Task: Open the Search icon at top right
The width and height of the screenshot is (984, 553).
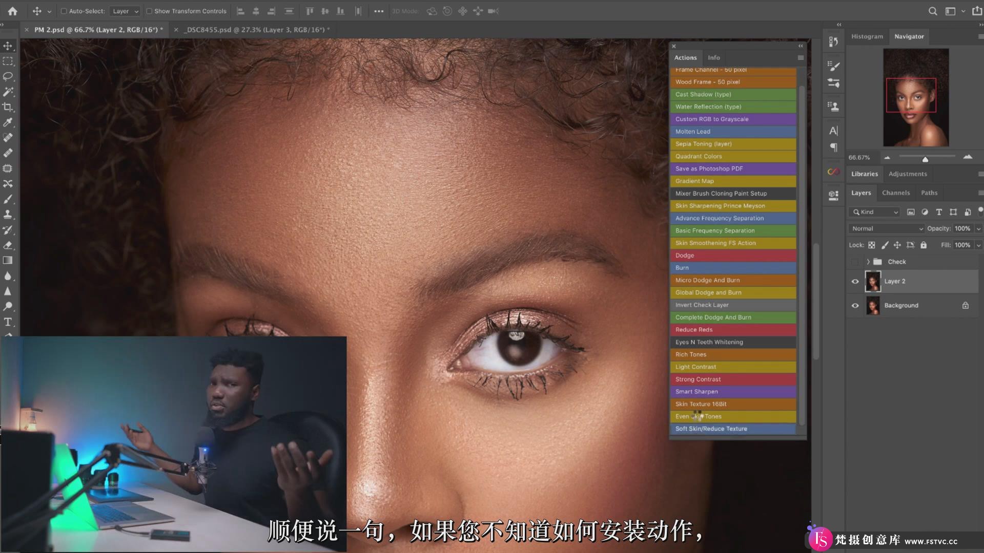Action: click(x=933, y=11)
